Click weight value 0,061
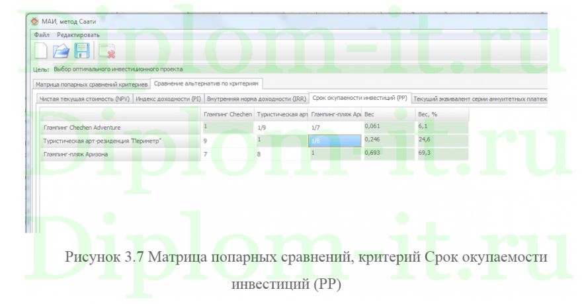 (389, 127)
